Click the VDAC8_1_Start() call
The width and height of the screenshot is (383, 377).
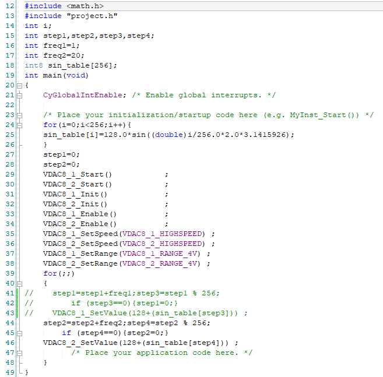click(x=78, y=174)
